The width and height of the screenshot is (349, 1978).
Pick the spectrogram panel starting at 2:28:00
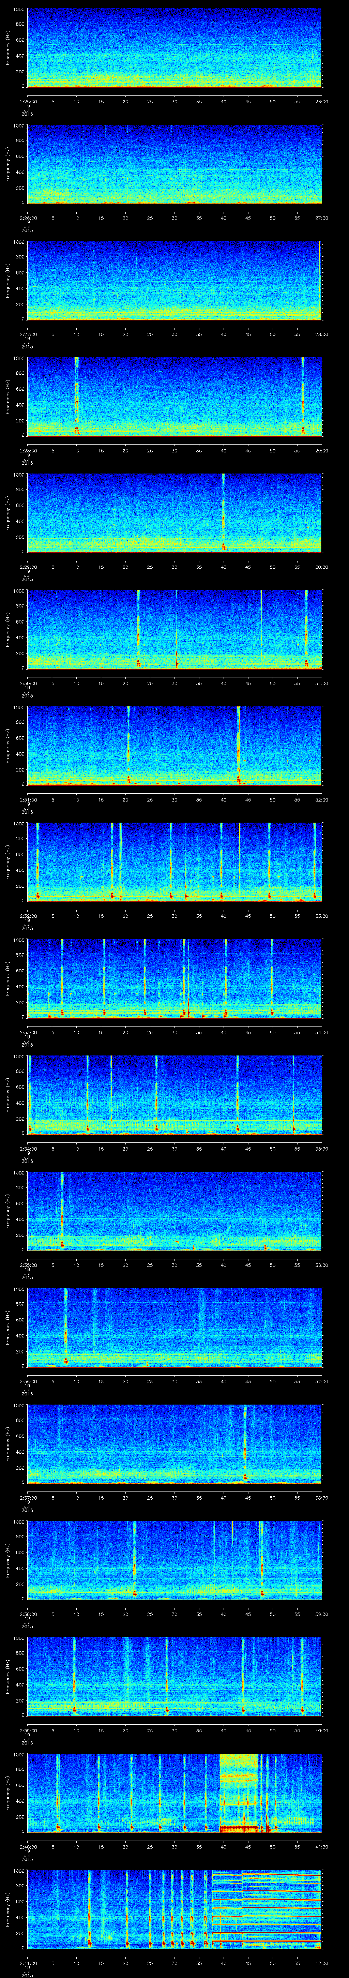click(x=174, y=397)
